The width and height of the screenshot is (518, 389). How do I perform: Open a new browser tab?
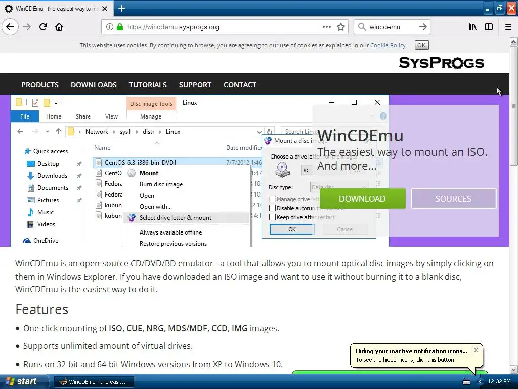pyautogui.click(x=121, y=8)
